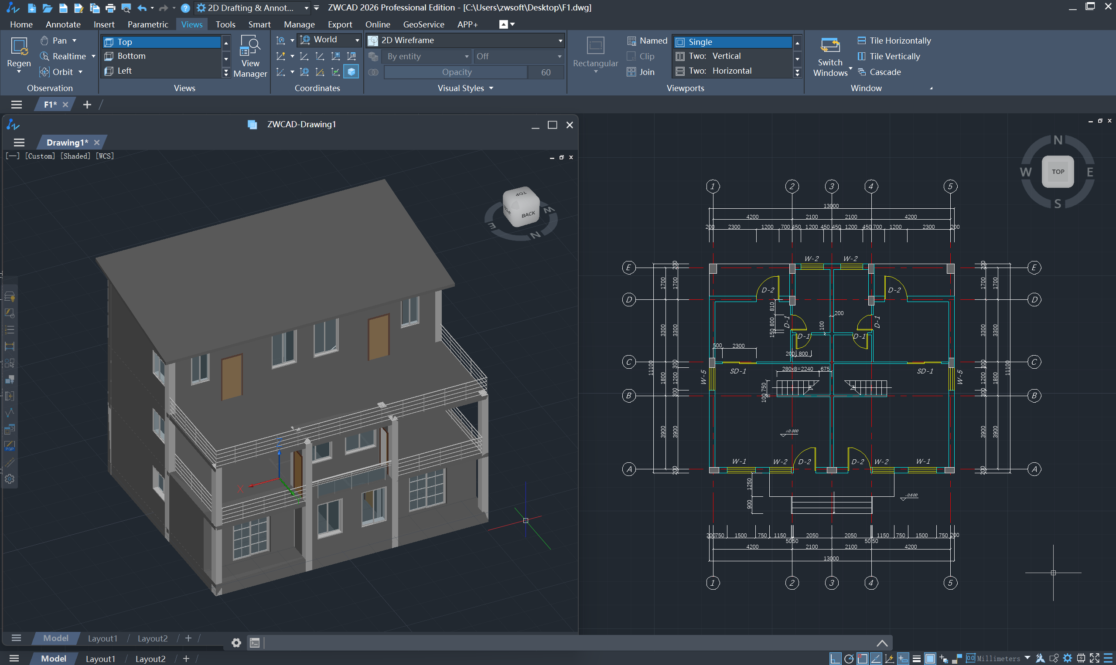The image size is (1116, 665).
Task: Click the Rectangular viewport icon
Action: point(595,46)
